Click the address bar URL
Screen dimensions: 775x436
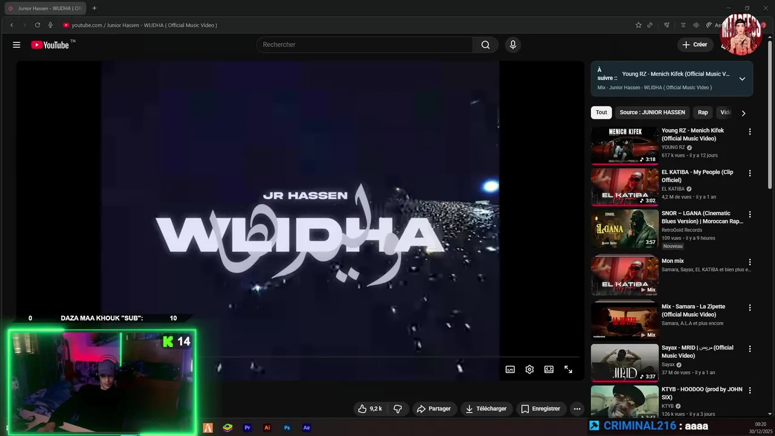coord(144,25)
